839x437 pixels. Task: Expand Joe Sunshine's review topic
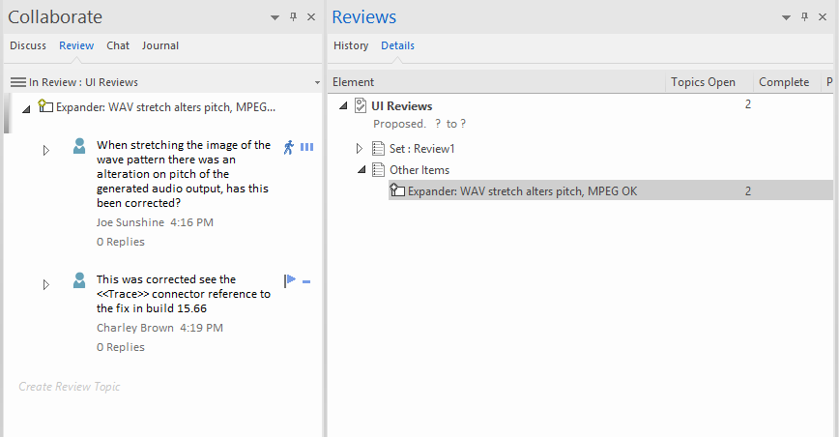pos(45,150)
